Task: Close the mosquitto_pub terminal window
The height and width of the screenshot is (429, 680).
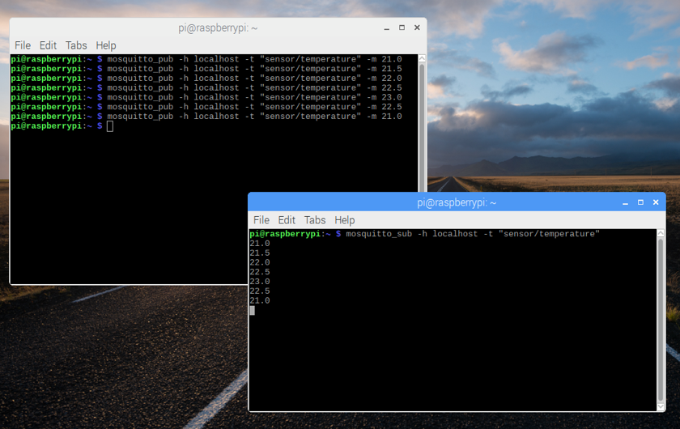Action: pyautogui.click(x=417, y=28)
